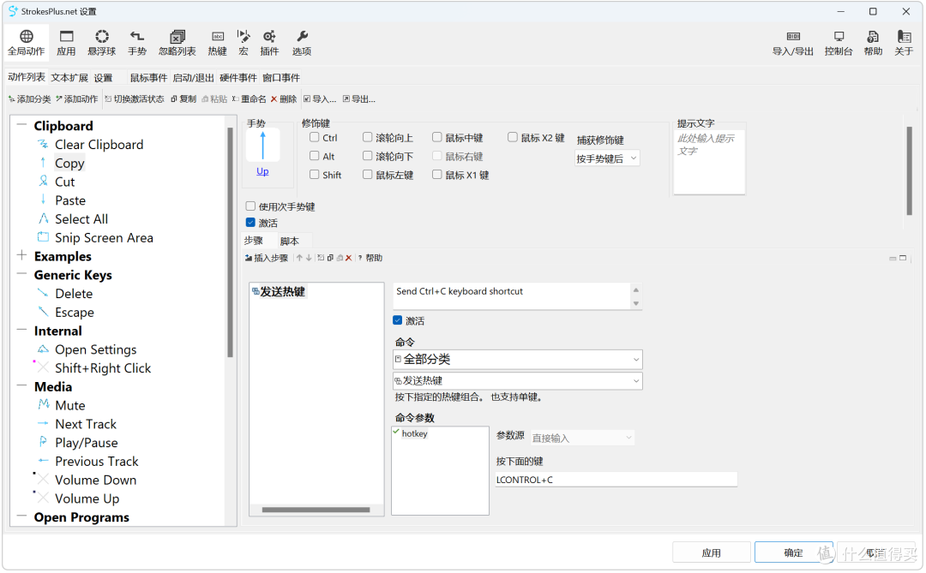Open the 应用 applications section
The height and width of the screenshot is (573, 926).
66,43
